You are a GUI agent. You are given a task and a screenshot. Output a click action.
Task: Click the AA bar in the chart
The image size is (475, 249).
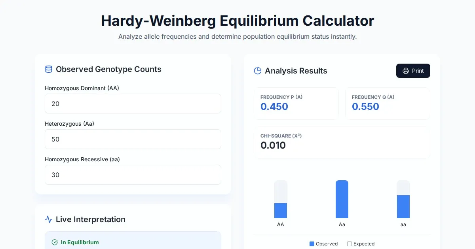tap(281, 210)
